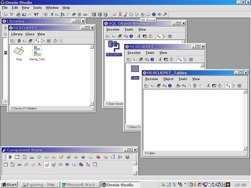This screenshot has width=251, height=188.
Task: Click the new table shapes icon in RESCUEPET_Tables
Action: (x=178, y=86)
